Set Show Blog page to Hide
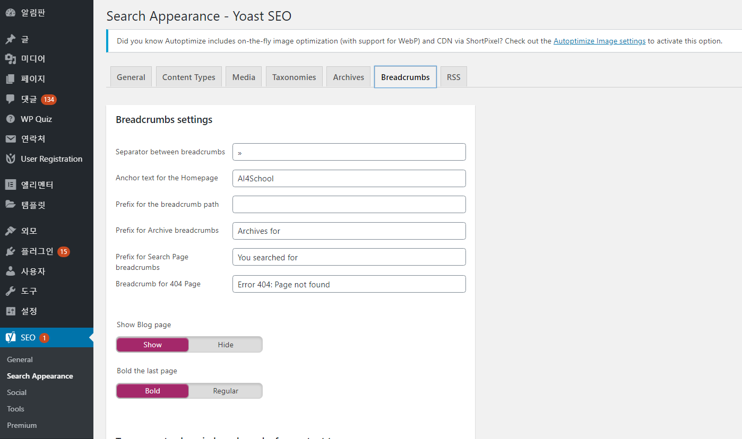742x439 pixels. (226, 345)
